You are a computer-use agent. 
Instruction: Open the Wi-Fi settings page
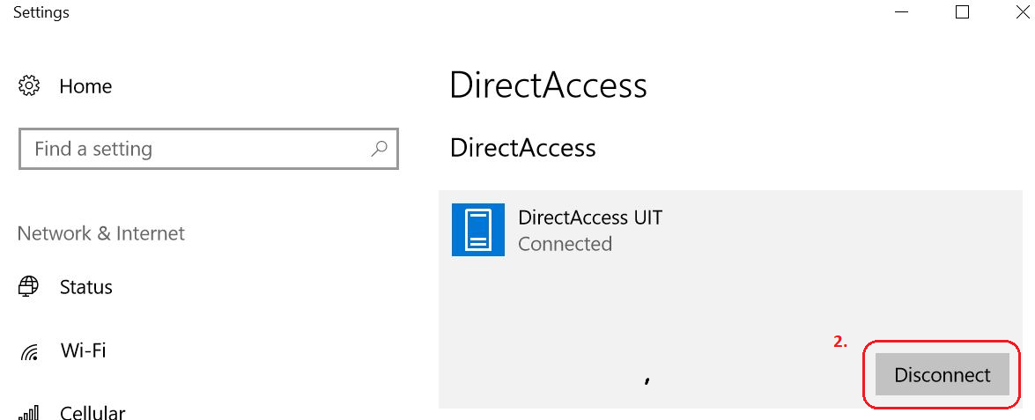click(83, 350)
